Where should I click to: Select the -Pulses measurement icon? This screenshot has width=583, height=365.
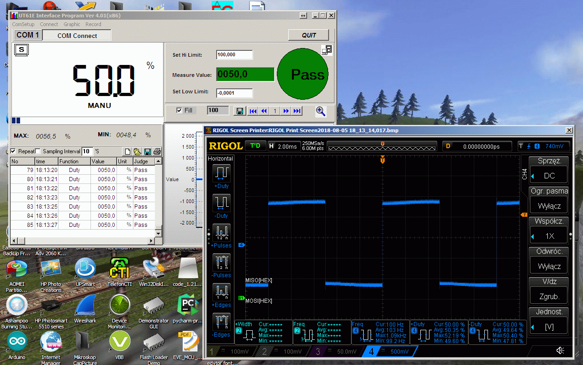222,263
